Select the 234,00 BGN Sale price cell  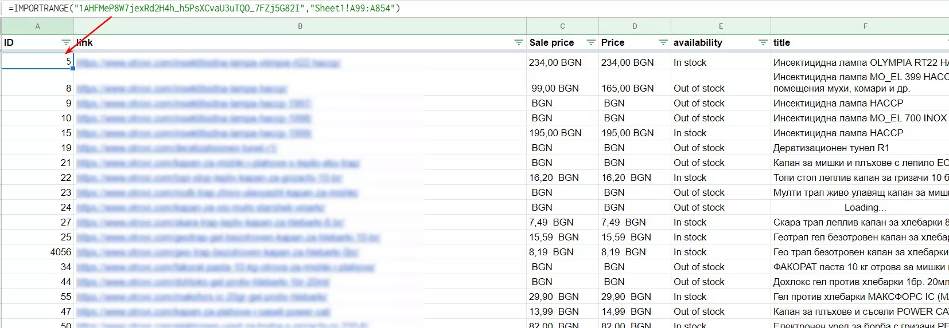click(562, 62)
